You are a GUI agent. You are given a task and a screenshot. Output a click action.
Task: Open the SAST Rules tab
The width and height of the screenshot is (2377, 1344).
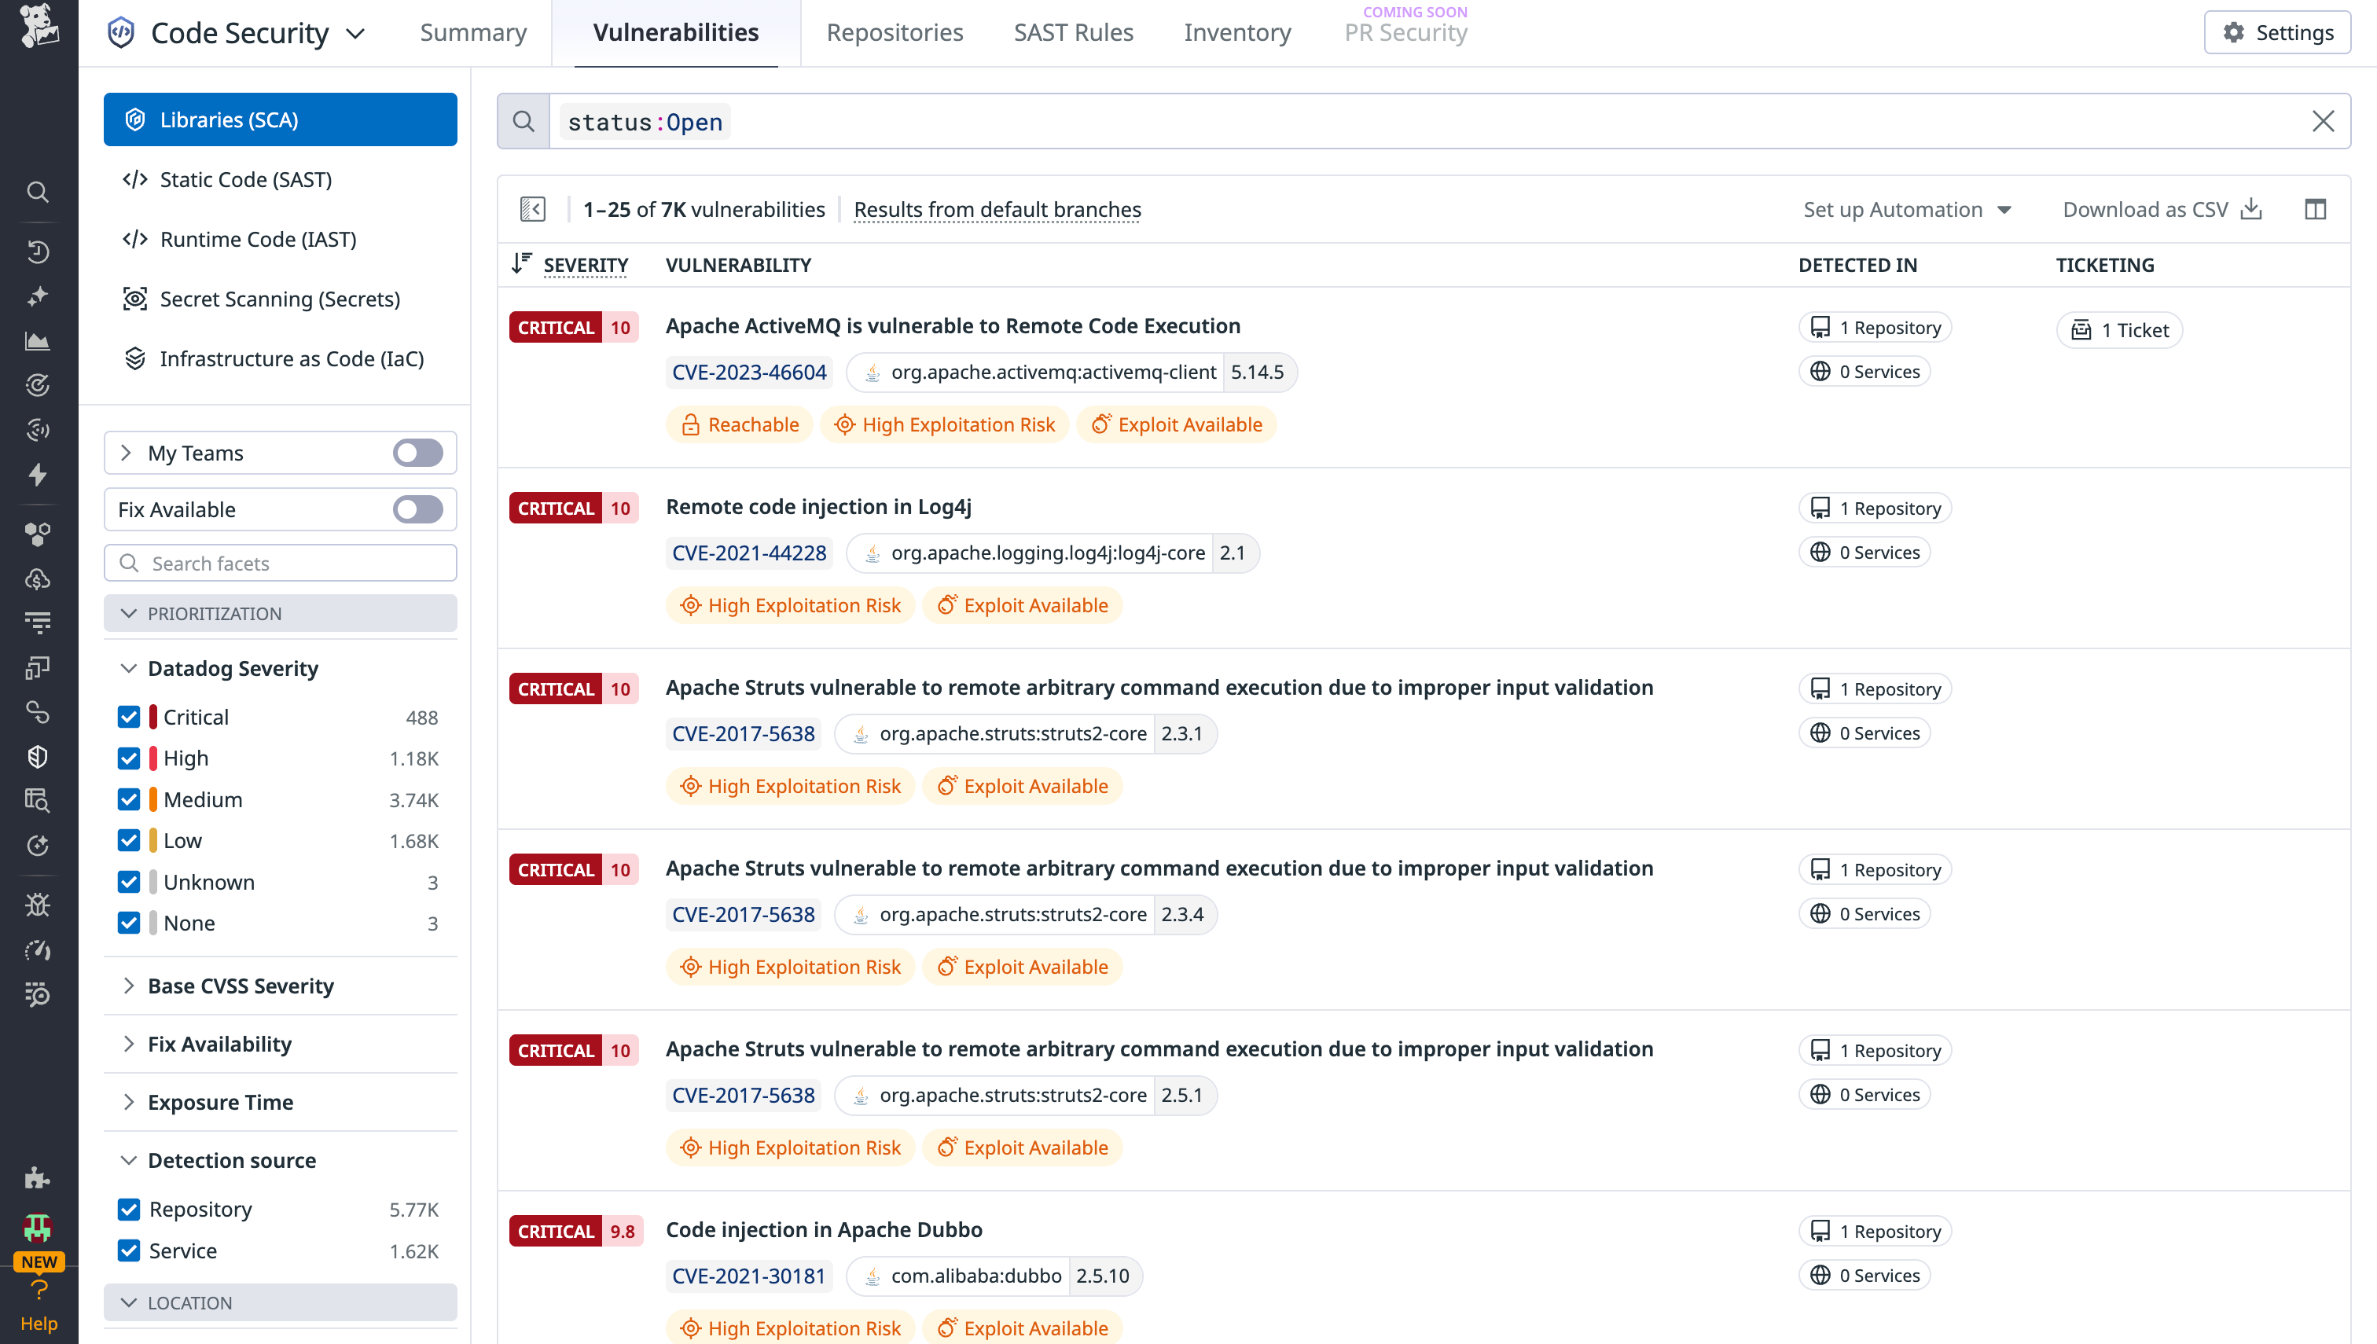[x=1074, y=32]
